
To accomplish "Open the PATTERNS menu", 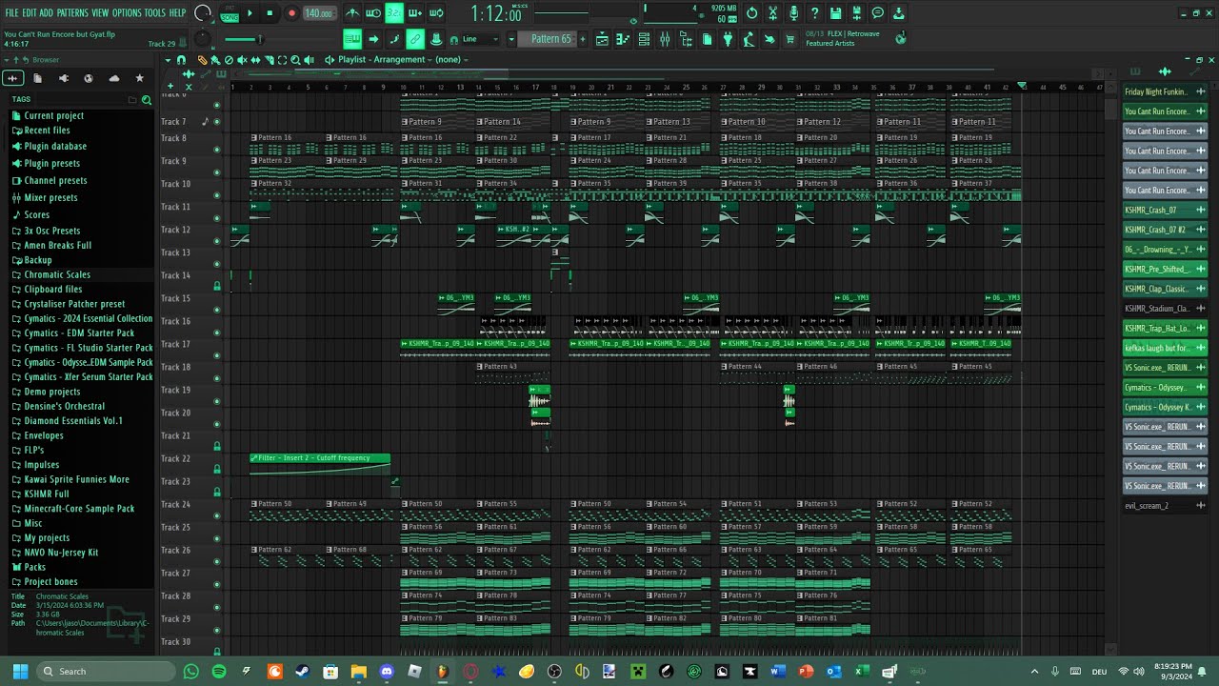I will [x=72, y=12].
